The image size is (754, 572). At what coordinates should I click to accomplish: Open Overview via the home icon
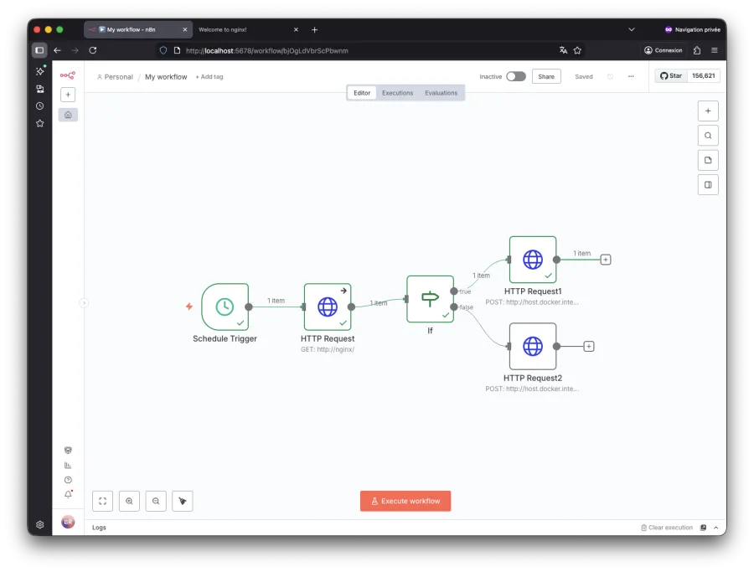coord(68,114)
